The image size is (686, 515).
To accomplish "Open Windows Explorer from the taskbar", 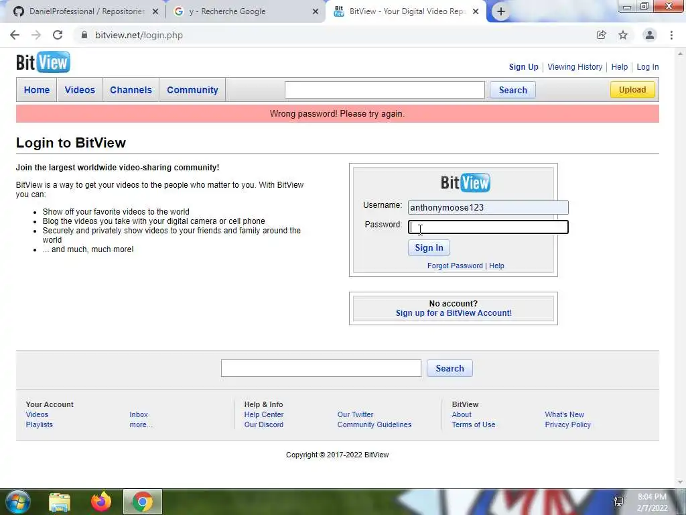I will (60, 502).
